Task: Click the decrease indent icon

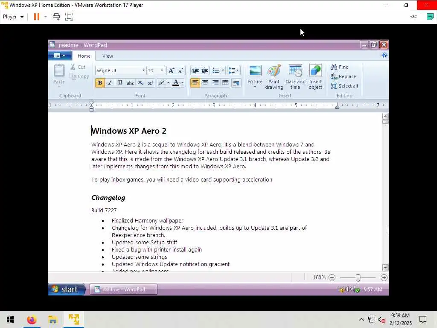Action: pyautogui.click(x=195, y=70)
